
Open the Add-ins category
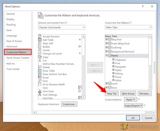(10, 64)
